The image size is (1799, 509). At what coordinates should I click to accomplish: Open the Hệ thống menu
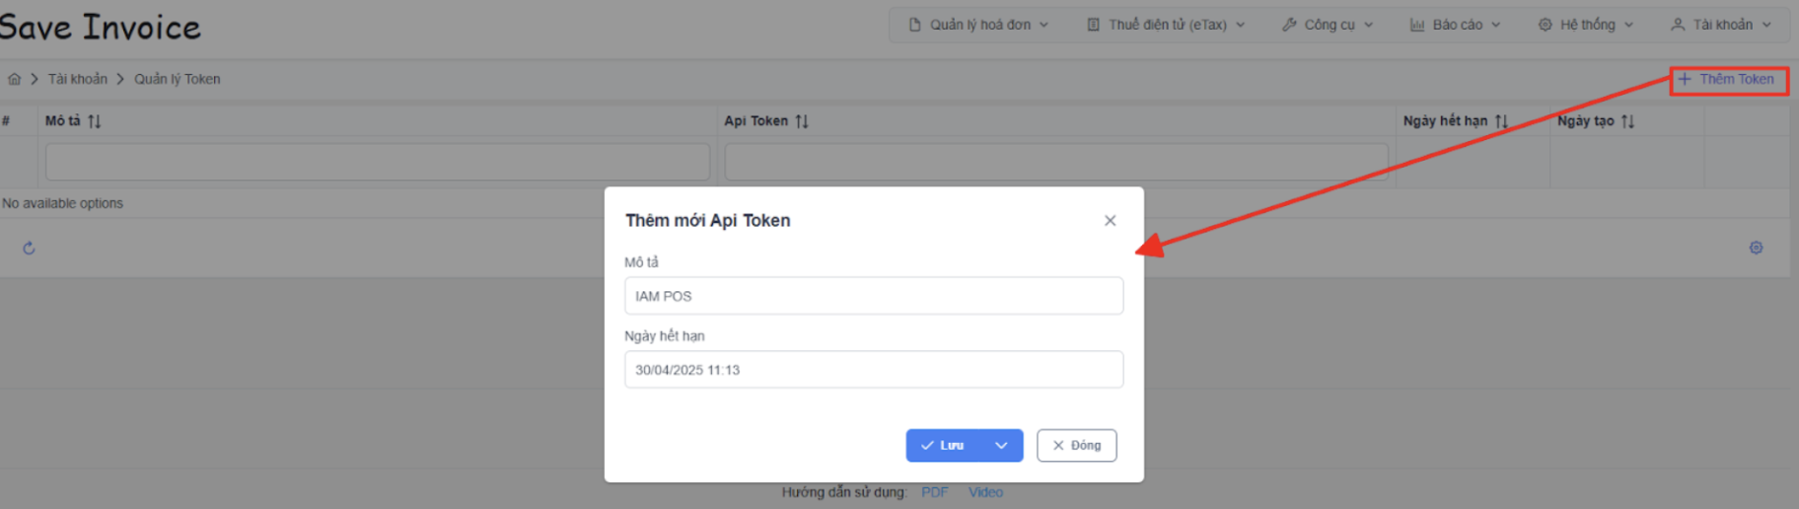(x=1586, y=25)
